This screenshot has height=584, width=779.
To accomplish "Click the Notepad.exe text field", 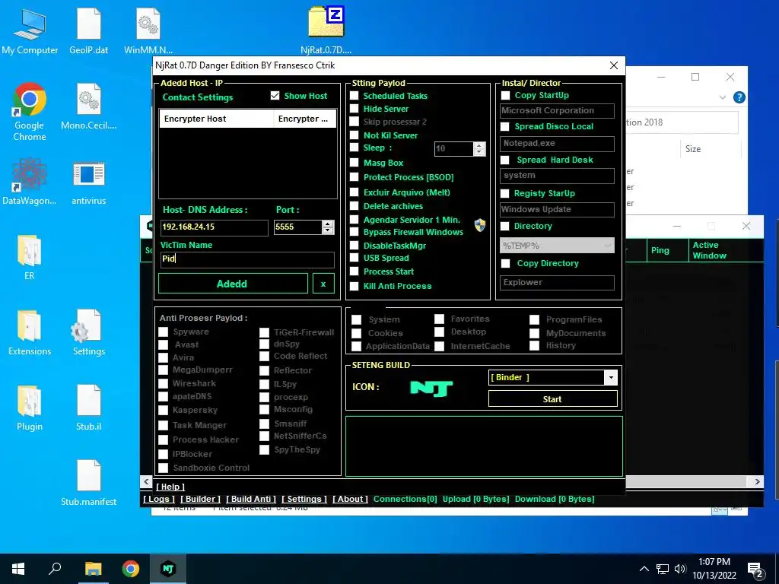I will coord(557,144).
